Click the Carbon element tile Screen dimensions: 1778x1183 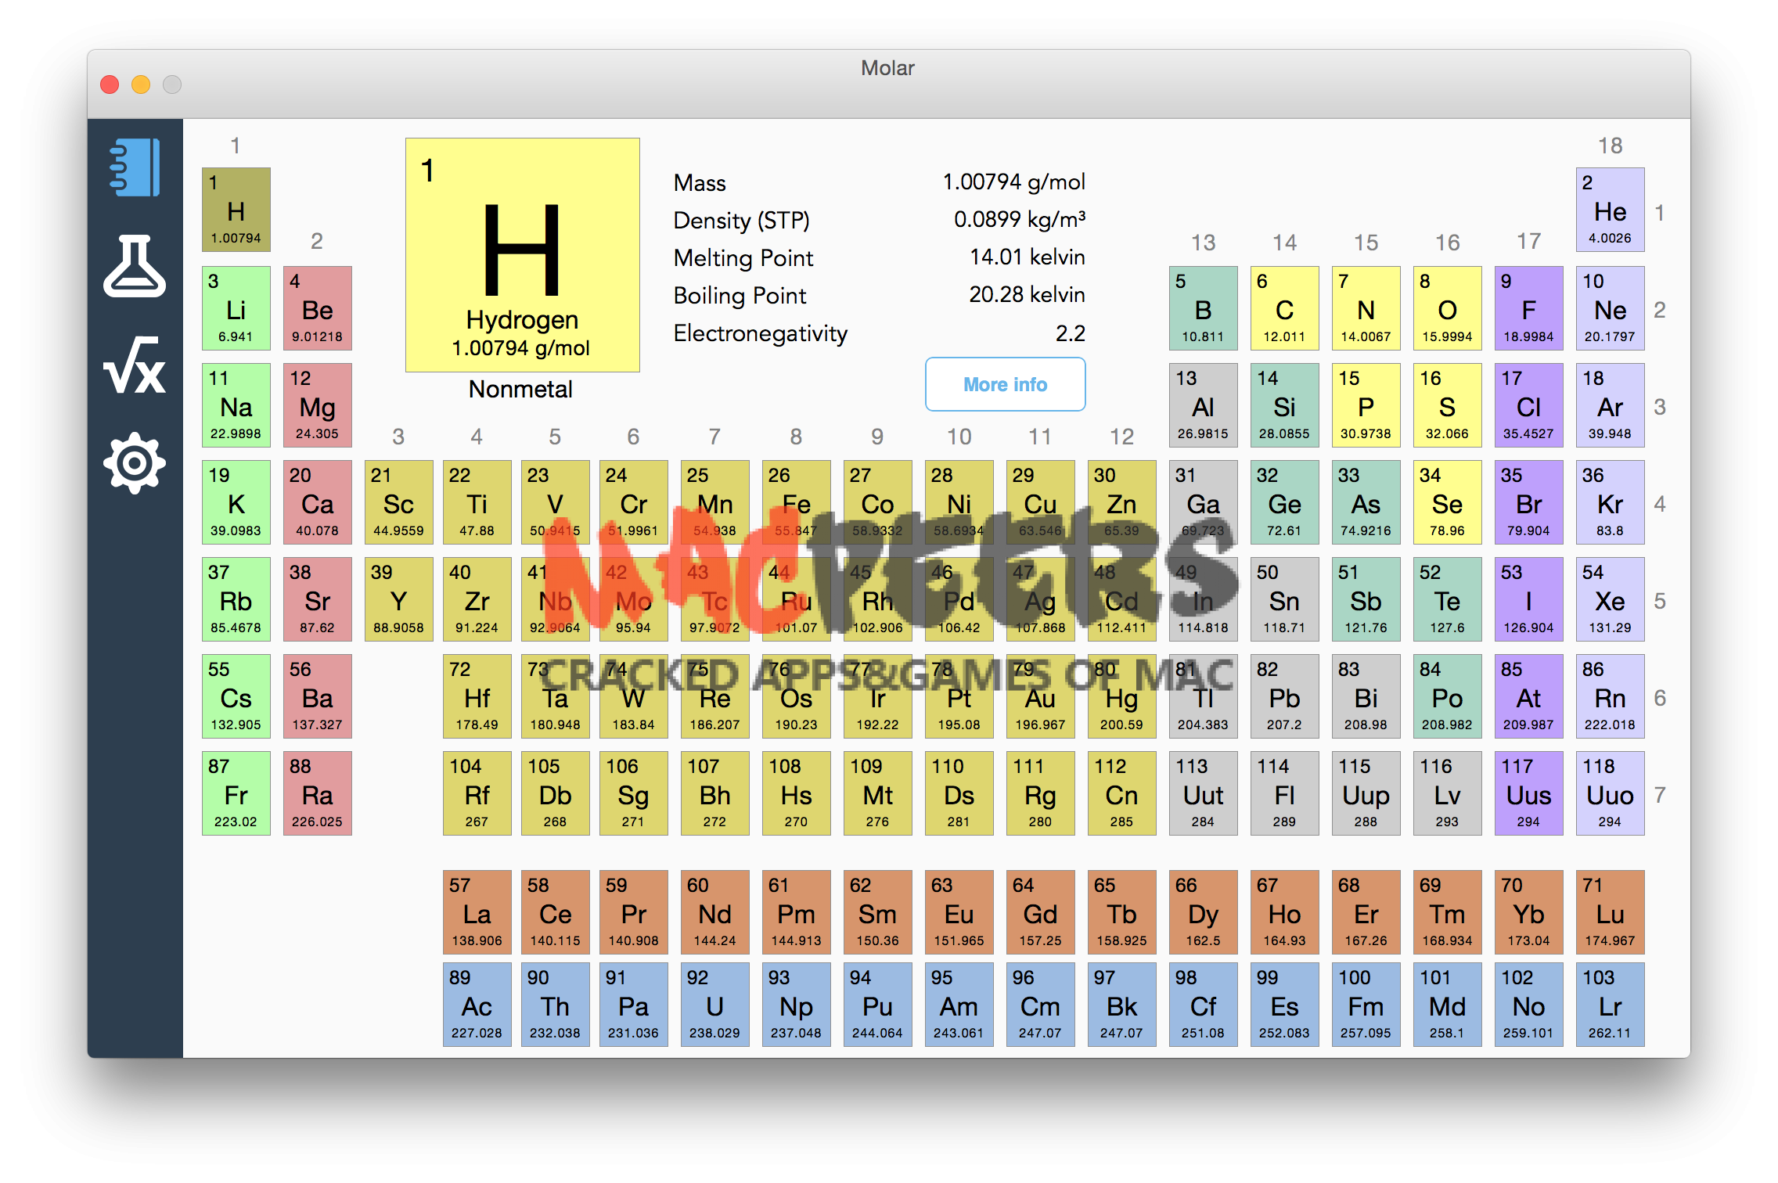point(1284,308)
